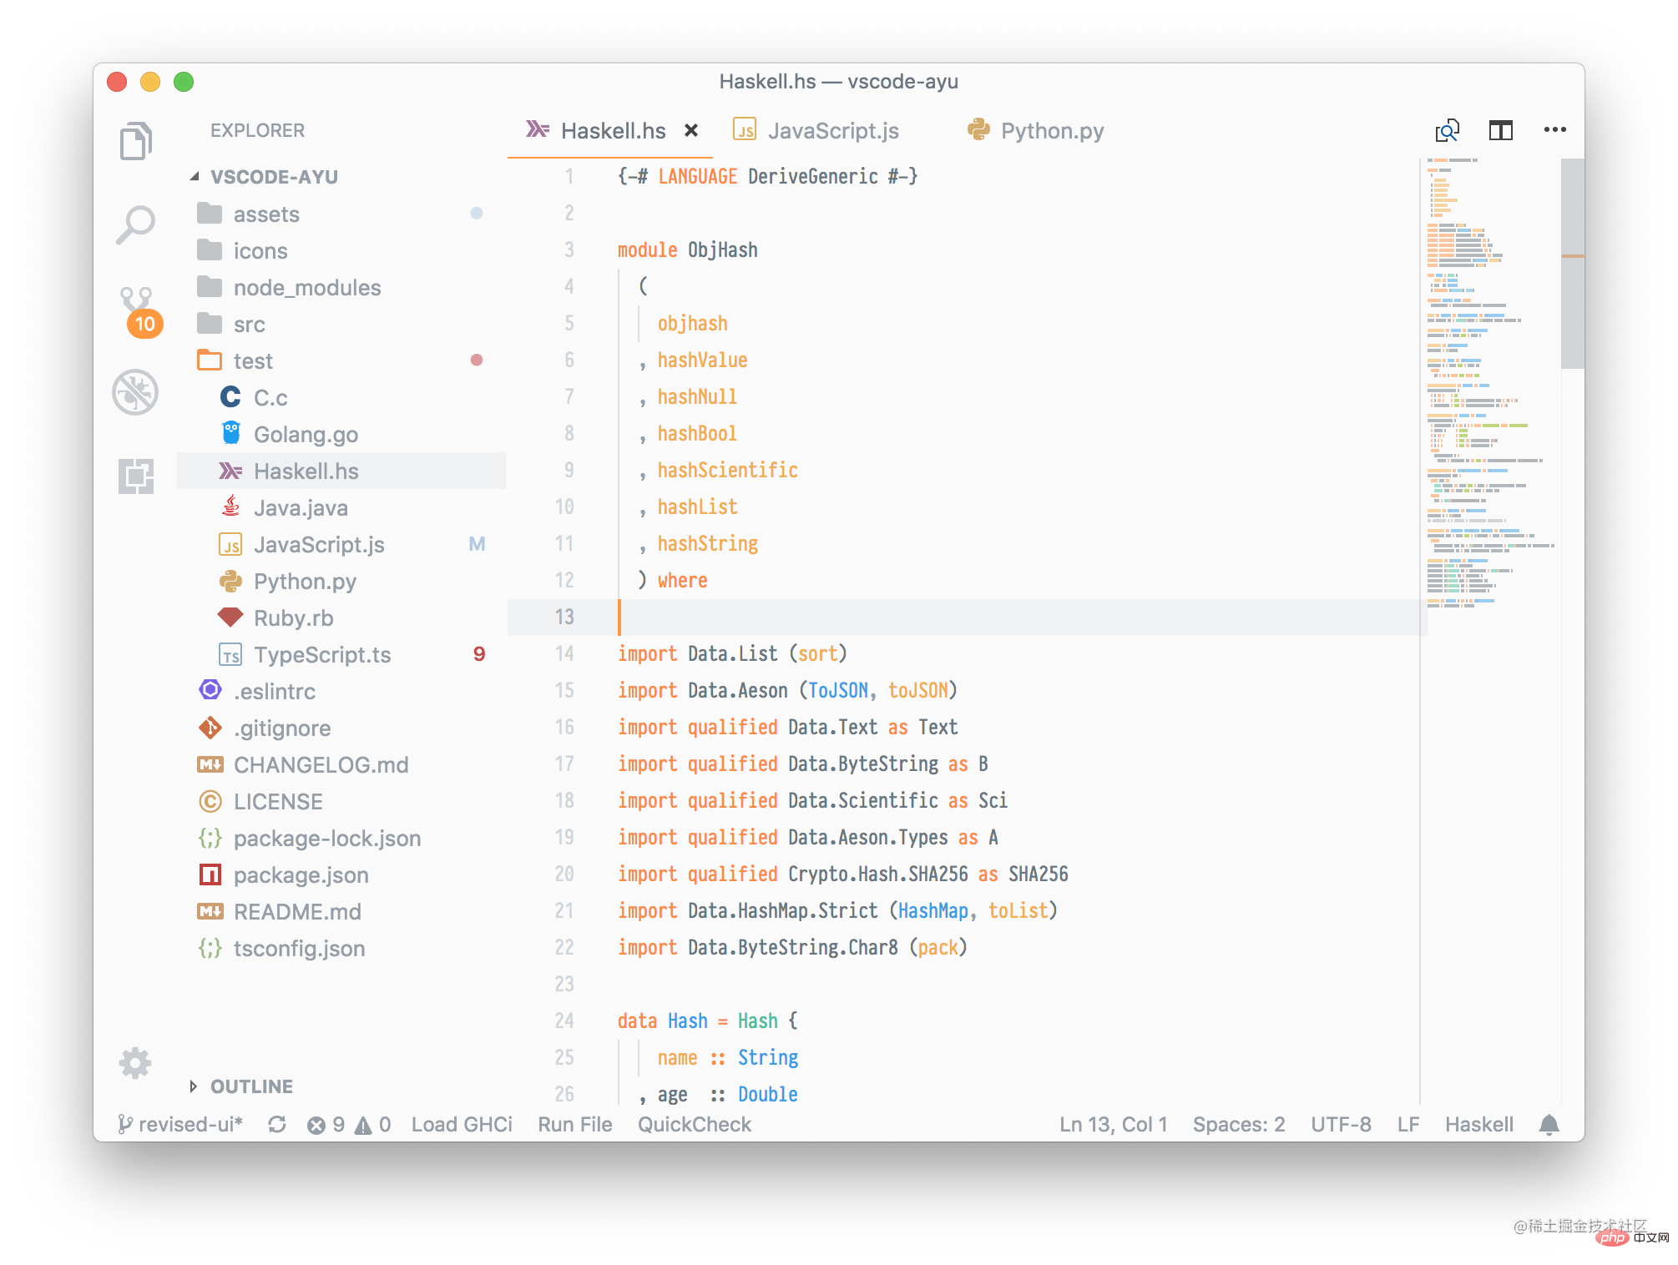Close the Haskell.hs tab

click(x=690, y=131)
